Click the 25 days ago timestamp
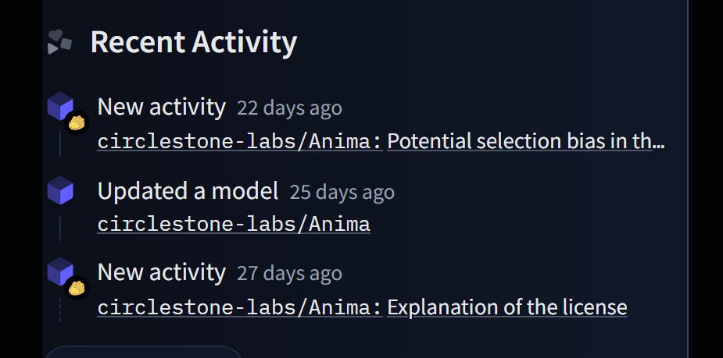This screenshot has width=723, height=358. coord(342,191)
